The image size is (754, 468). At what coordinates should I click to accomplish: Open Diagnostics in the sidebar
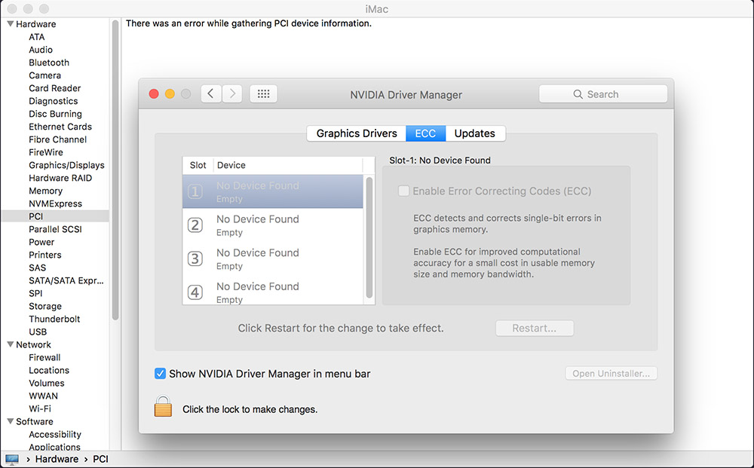click(x=54, y=101)
